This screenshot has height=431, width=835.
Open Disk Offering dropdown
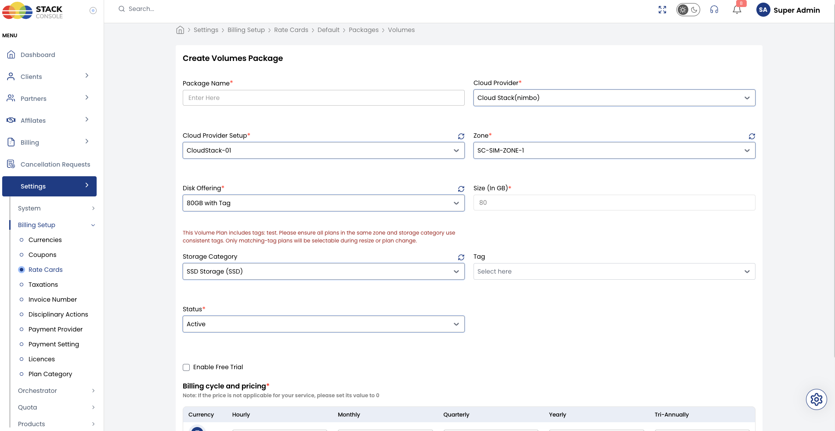pos(324,203)
